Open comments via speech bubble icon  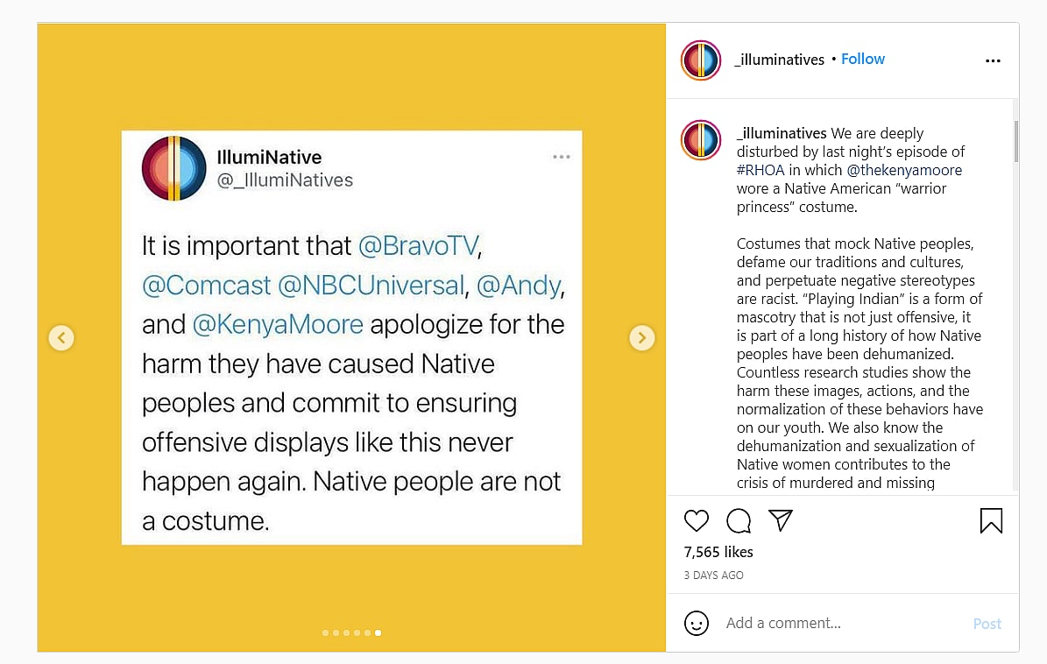(x=739, y=521)
